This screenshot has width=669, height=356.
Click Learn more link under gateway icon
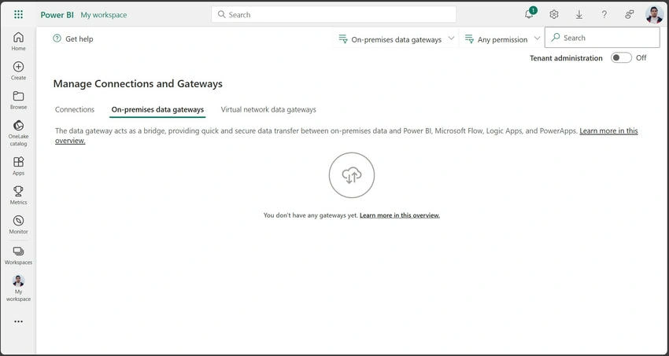click(399, 215)
